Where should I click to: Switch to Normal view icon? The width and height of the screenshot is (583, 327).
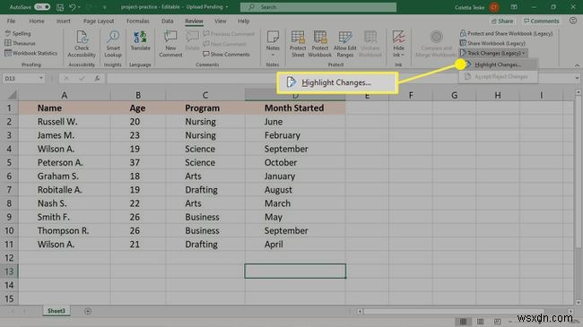tap(464, 322)
